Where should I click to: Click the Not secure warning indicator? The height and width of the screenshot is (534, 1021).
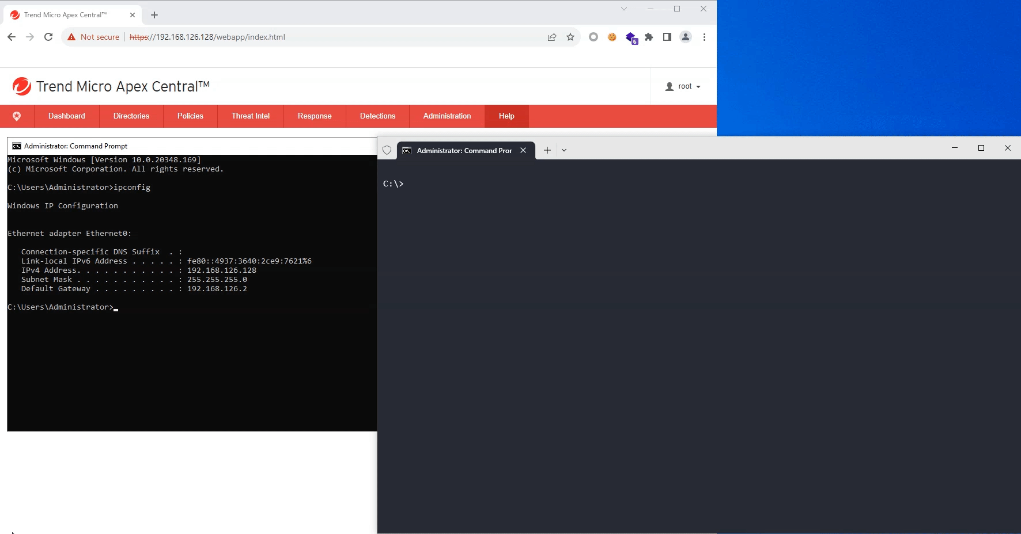[x=93, y=37]
